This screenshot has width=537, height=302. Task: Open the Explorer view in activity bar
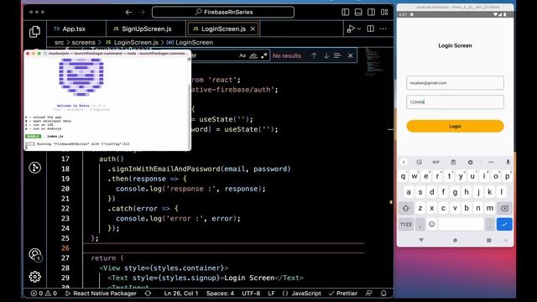point(34,32)
